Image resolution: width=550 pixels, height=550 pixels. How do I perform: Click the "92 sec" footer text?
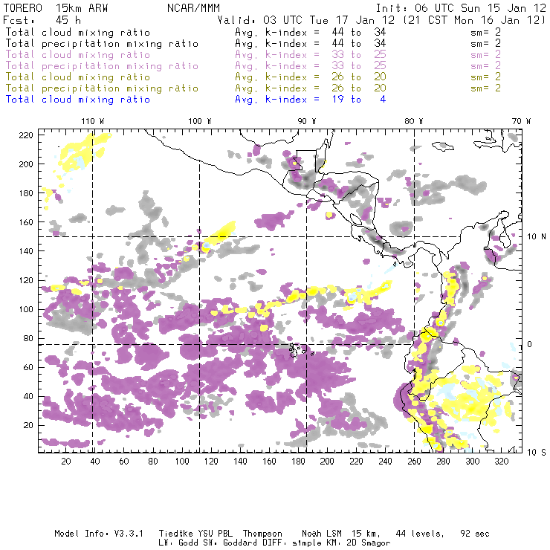tap(475, 534)
